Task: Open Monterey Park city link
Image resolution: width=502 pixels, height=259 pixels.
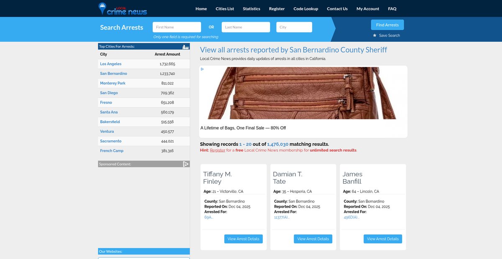Action: (113, 83)
